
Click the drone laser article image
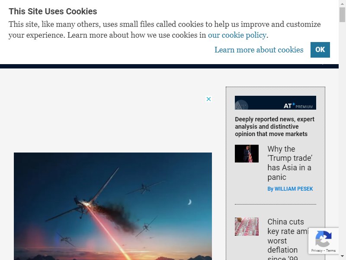(113, 206)
